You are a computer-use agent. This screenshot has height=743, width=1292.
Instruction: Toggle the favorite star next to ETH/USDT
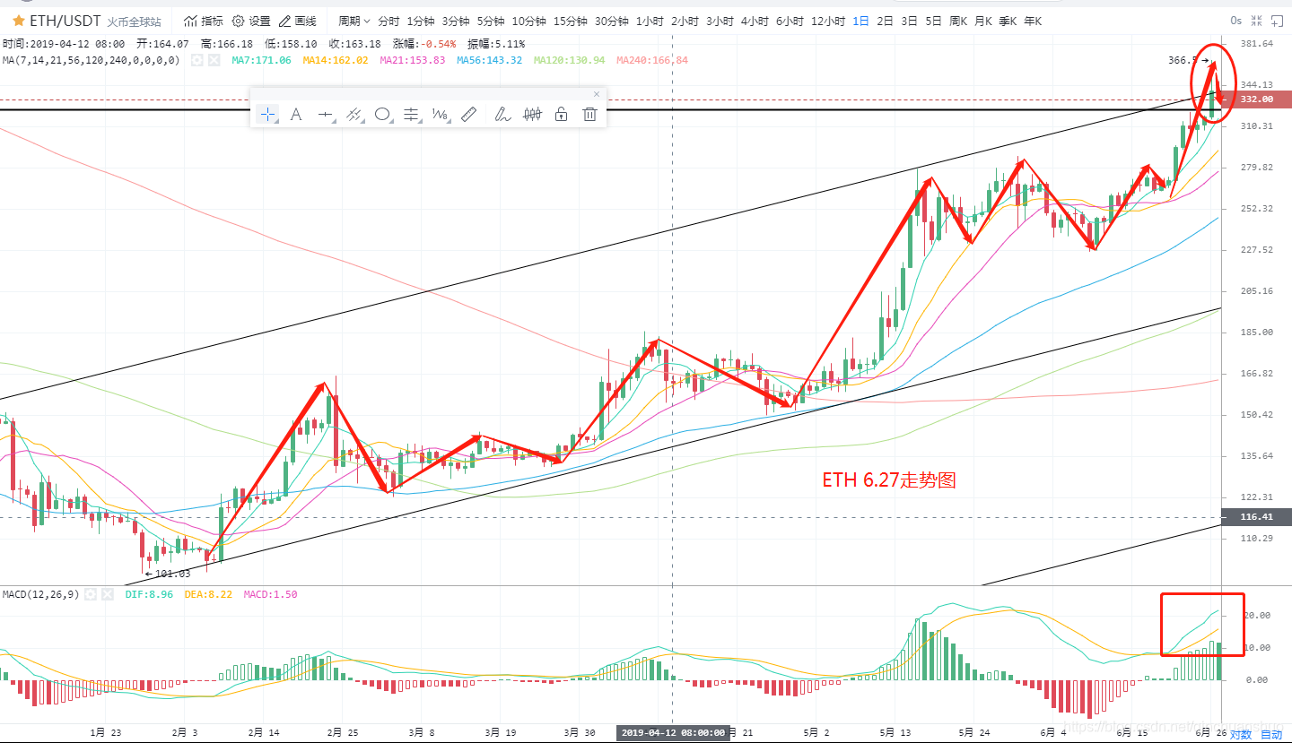(x=18, y=20)
